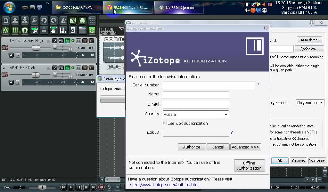Switch to Жданов 137 Как taskbar window

pos(127,7)
